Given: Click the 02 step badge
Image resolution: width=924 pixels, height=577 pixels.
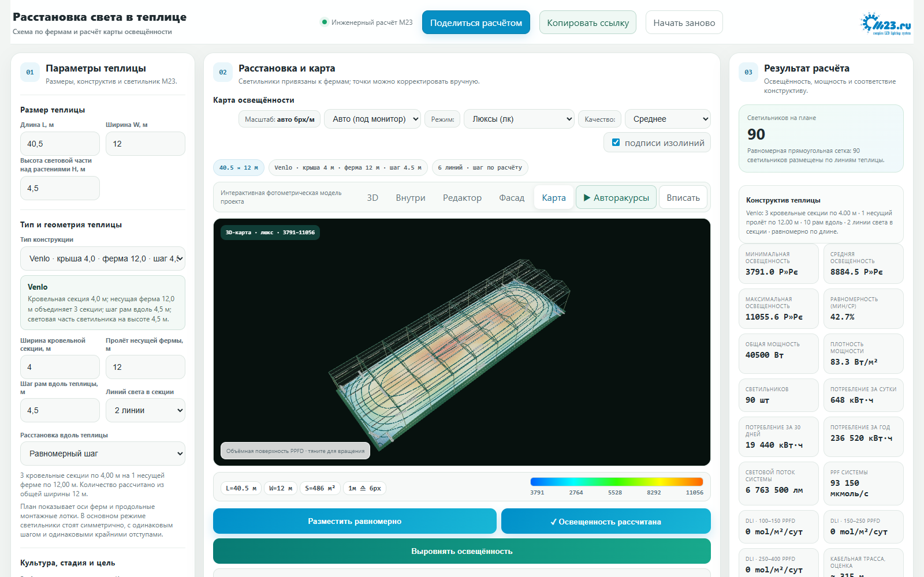Looking at the screenshot, I should 223,72.
